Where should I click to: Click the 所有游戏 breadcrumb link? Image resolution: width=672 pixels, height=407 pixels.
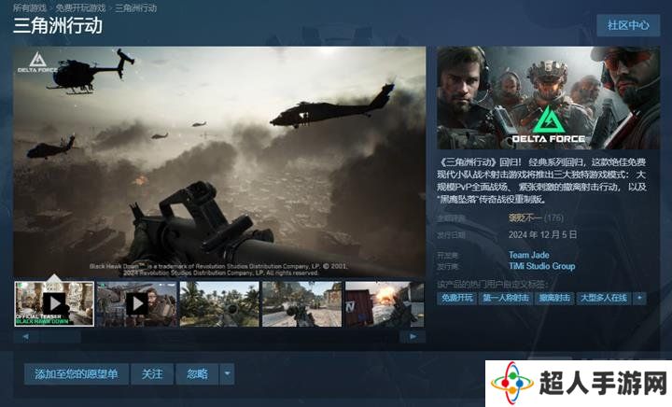click(x=30, y=7)
